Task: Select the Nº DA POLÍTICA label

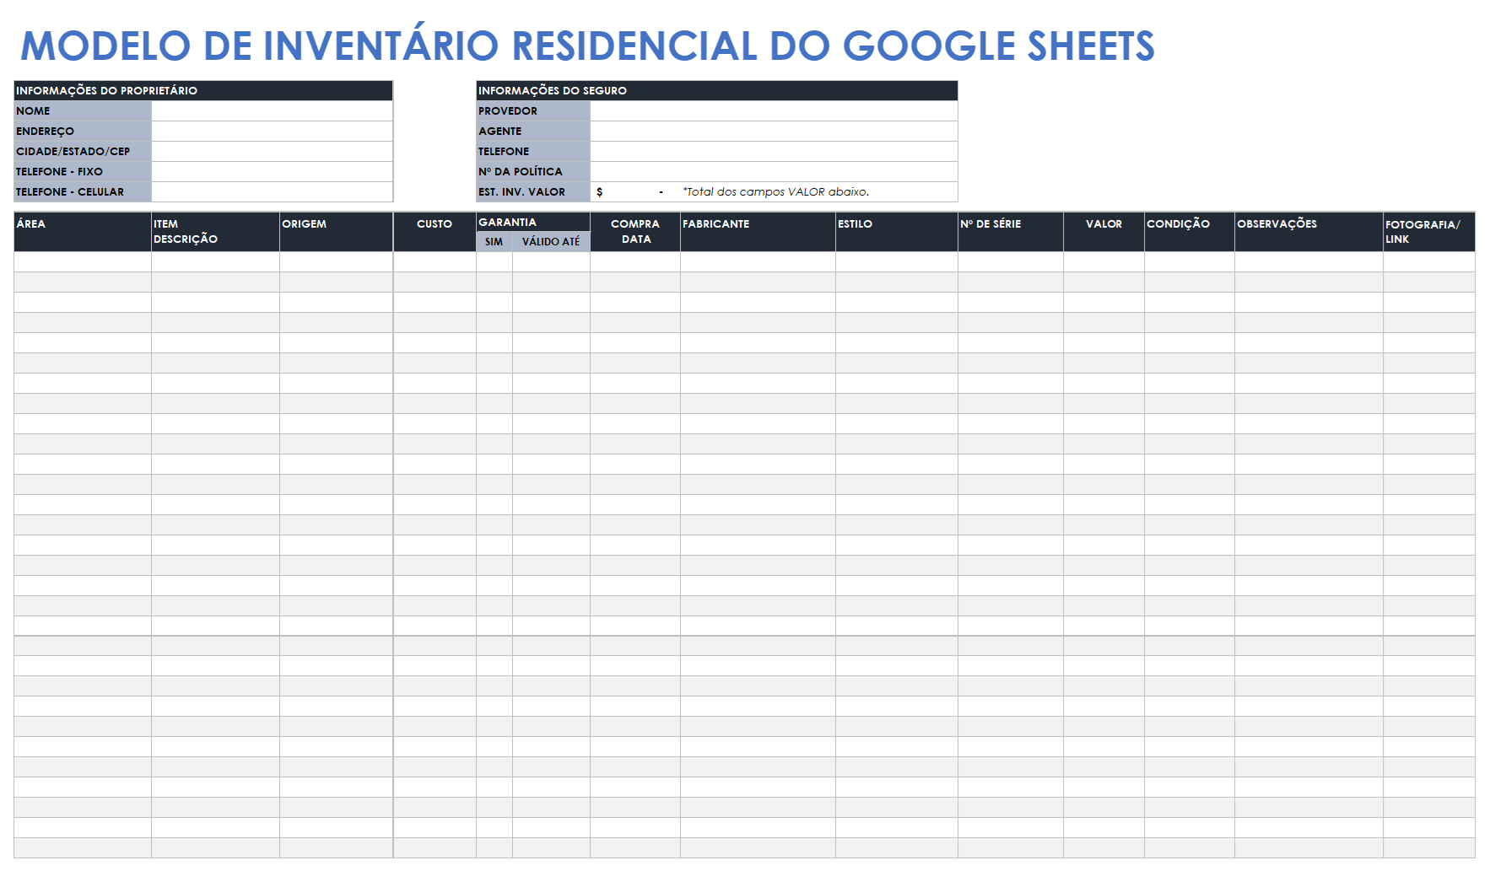Action: tap(533, 171)
